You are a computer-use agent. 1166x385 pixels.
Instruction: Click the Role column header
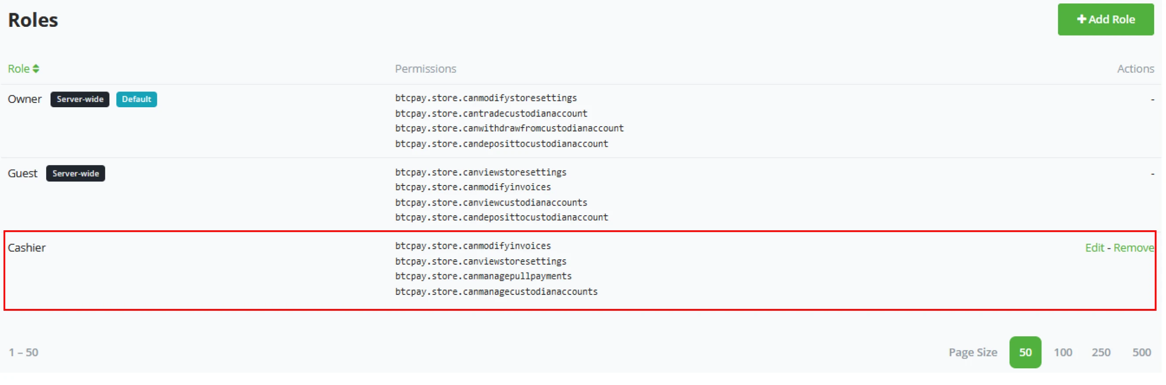(18, 69)
